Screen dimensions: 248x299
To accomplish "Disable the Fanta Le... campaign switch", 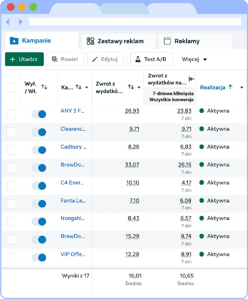I will [x=39, y=204].
